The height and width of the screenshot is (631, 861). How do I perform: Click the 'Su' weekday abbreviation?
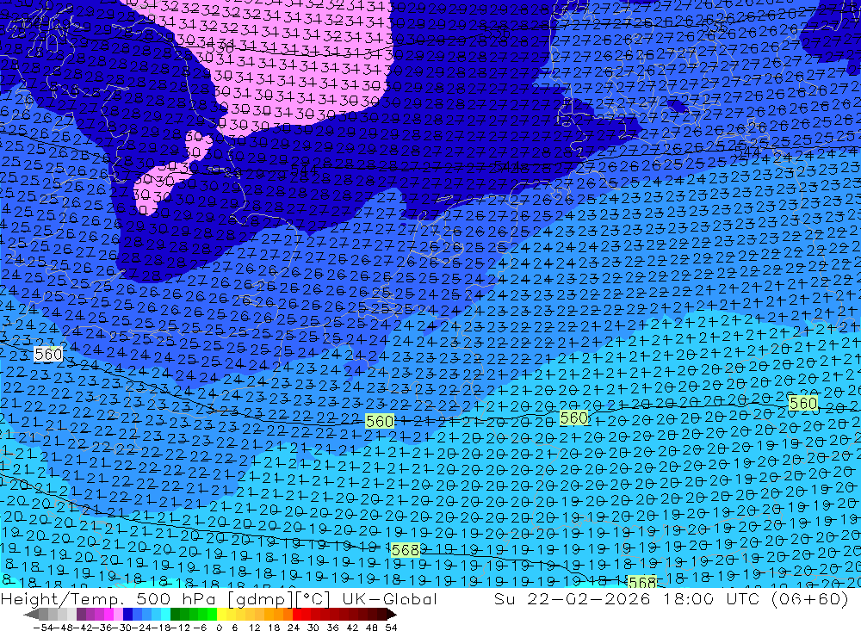click(504, 598)
